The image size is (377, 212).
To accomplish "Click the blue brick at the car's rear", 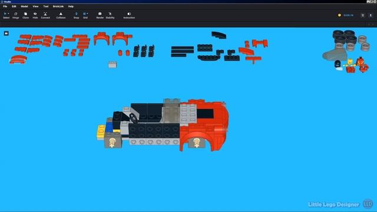I will [x=109, y=127].
